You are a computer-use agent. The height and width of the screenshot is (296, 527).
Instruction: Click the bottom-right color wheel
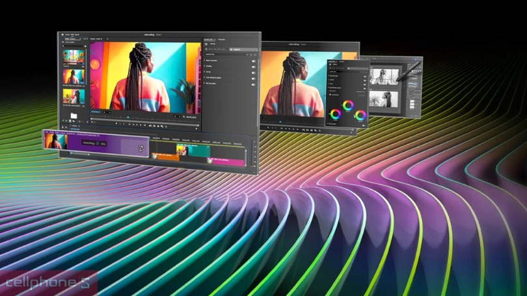pos(360,116)
